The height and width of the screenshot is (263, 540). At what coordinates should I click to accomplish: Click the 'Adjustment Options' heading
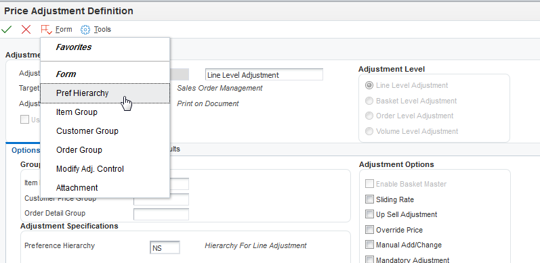(x=396, y=165)
